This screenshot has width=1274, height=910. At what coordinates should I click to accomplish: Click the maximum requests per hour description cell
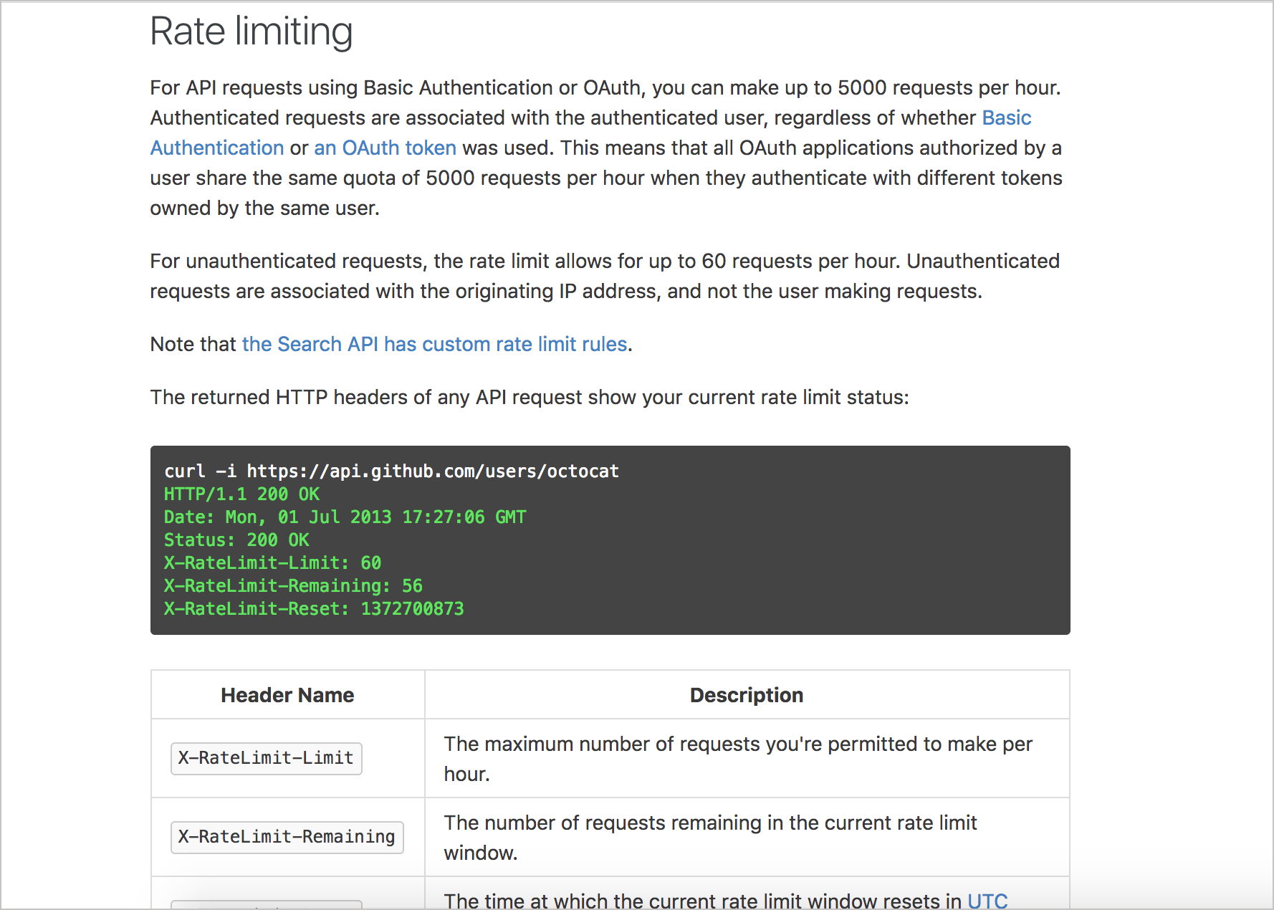pos(738,758)
